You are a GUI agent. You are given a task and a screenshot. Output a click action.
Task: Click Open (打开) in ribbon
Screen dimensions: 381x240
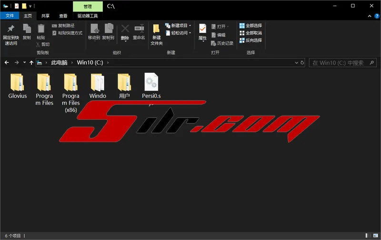220,27
